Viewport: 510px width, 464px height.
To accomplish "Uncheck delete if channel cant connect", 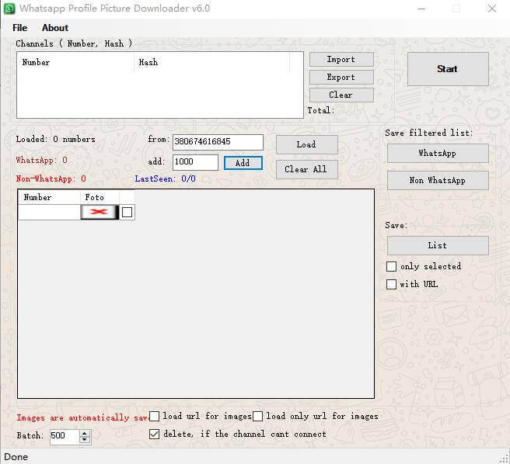I will [154, 435].
